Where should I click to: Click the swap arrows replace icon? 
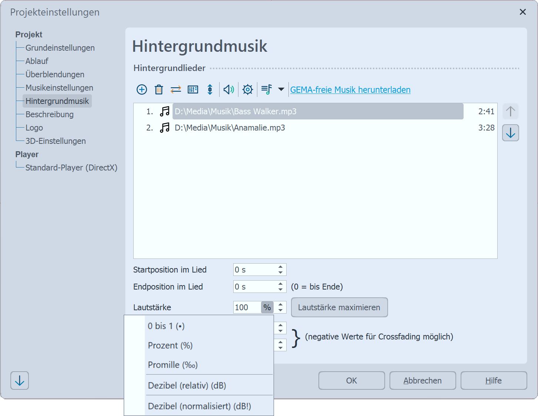click(176, 89)
